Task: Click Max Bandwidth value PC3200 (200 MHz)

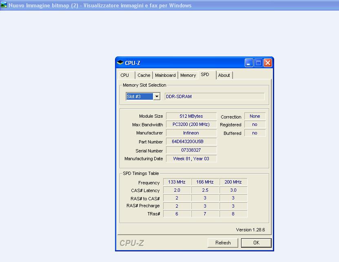Action: pyautogui.click(x=191, y=124)
